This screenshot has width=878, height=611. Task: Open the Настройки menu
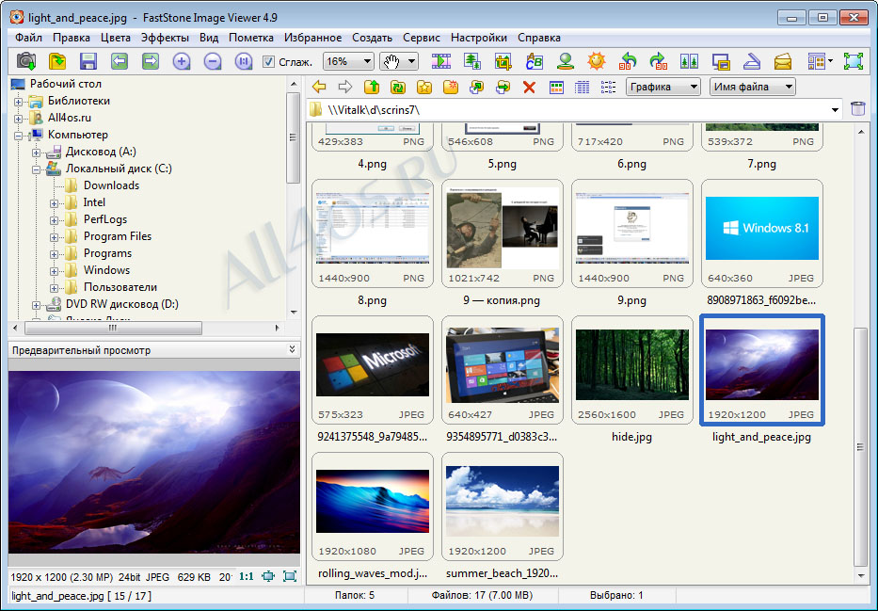click(479, 38)
